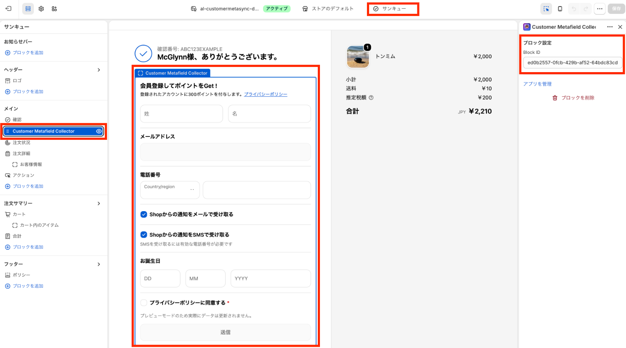Image resolution: width=626 pixels, height=348 pixels.
Task: Click ブロックを削除 button
Action: (x=573, y=98)
